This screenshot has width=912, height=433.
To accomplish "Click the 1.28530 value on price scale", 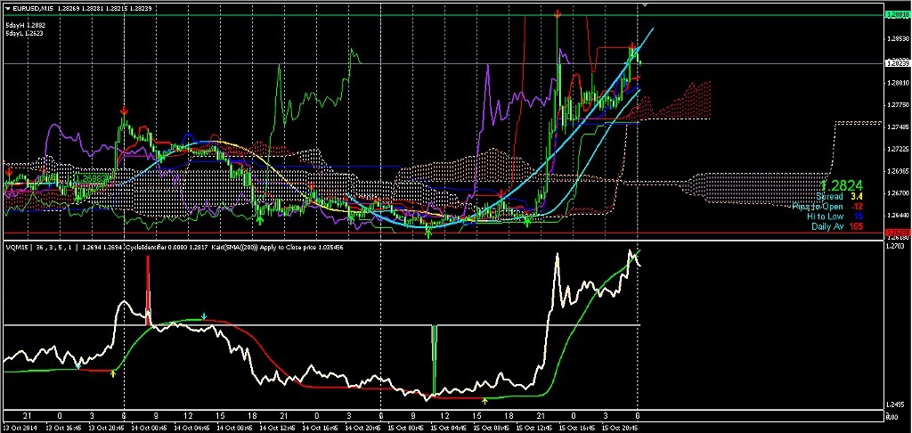I will [x=898, y=39].
